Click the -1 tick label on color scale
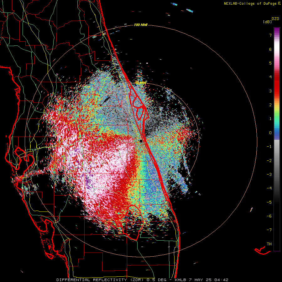Screen dimensions: 282x282 point(269,147)
